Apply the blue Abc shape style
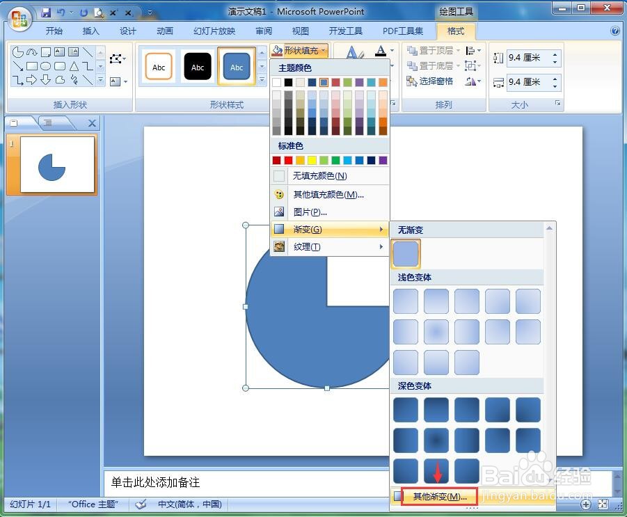Screen dimensions: 627x517 coord(237,66)
